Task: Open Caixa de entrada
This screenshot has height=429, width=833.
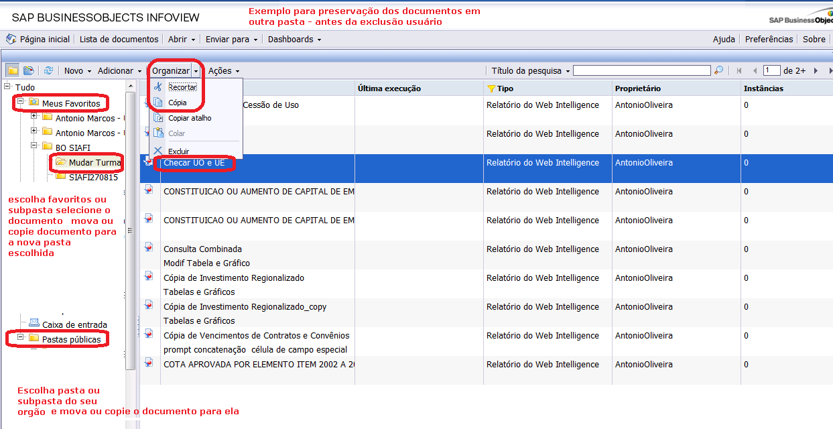Action: click(x=74, y=324)
